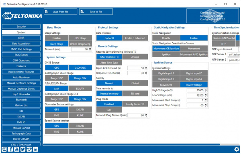Sort records by Oldest
The image size is (241, 154).
135,83
